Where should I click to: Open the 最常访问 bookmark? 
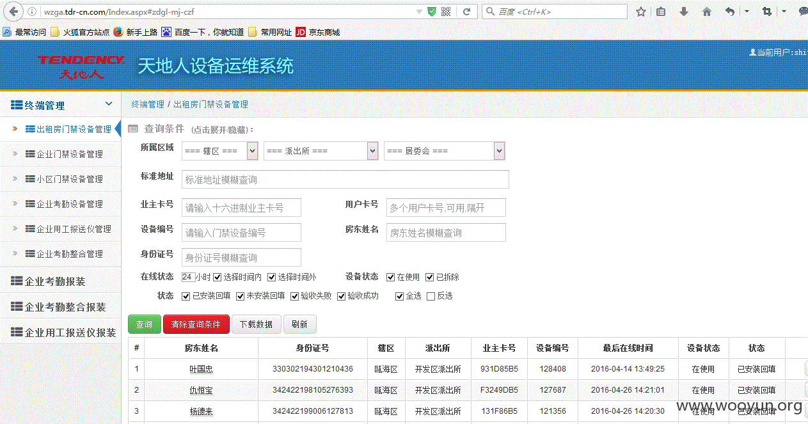(x=24, y=32)
